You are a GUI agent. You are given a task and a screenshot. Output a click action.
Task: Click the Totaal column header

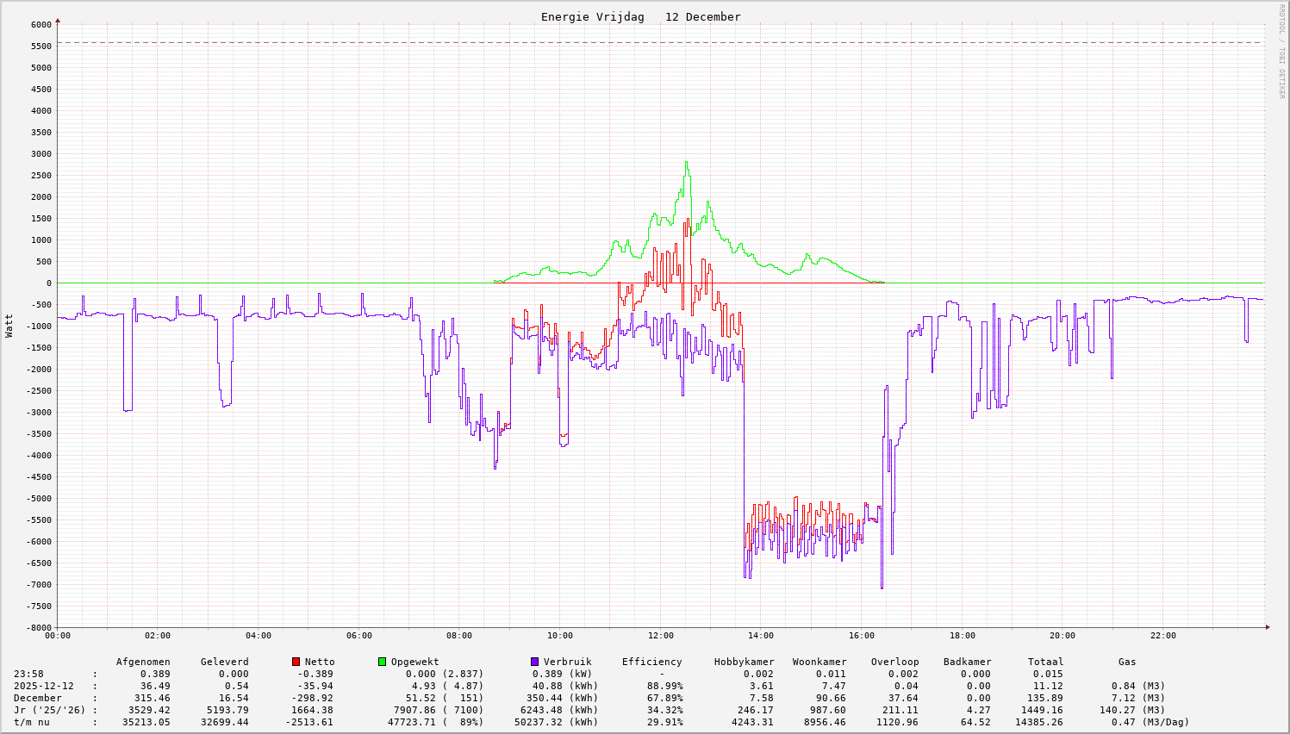[1045, 662]
